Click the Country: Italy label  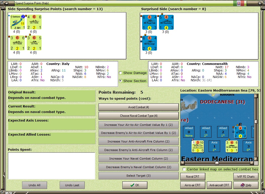[x=58, y=64]
